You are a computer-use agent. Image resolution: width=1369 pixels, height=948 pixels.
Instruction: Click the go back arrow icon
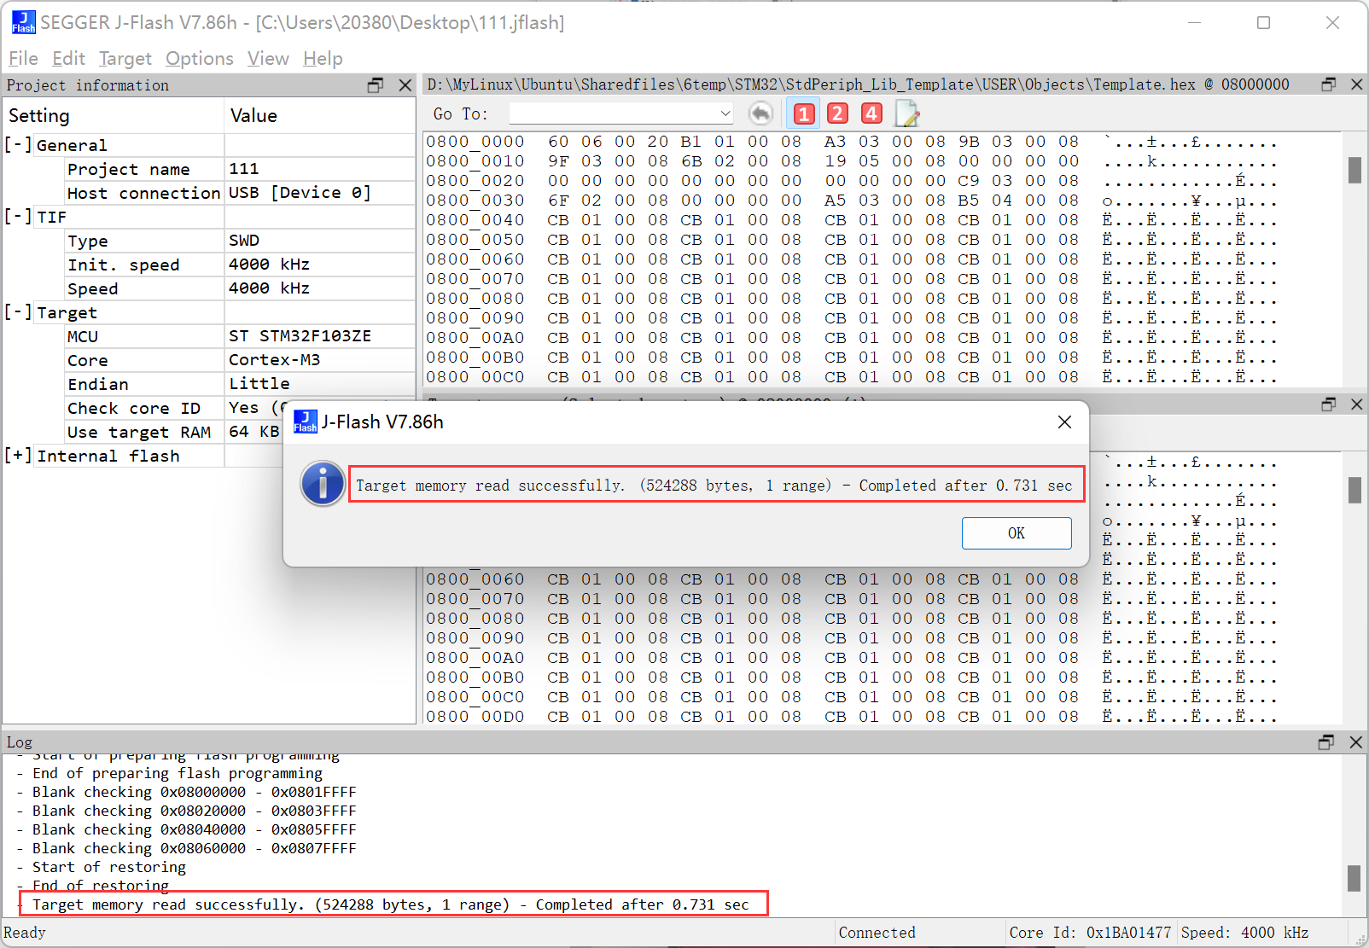click(760, 113)
